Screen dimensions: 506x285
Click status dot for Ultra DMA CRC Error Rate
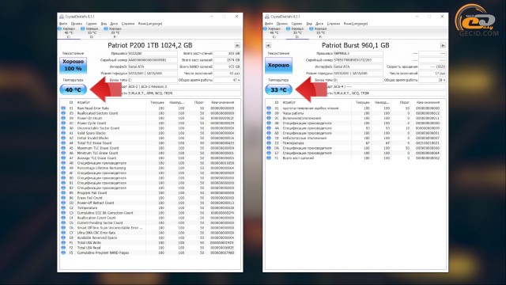coord(63,233)
